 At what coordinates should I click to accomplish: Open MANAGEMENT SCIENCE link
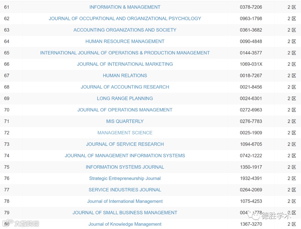point(125,133)
